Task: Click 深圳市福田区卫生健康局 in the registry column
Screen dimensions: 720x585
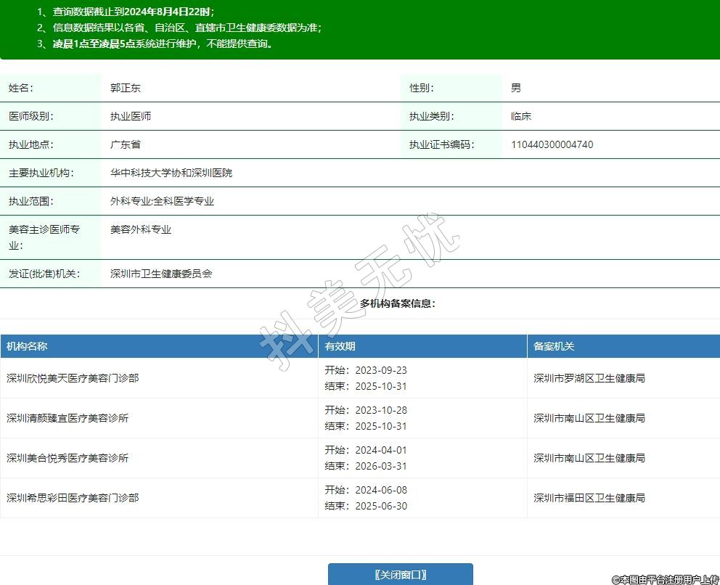Action: pos(589,498)
